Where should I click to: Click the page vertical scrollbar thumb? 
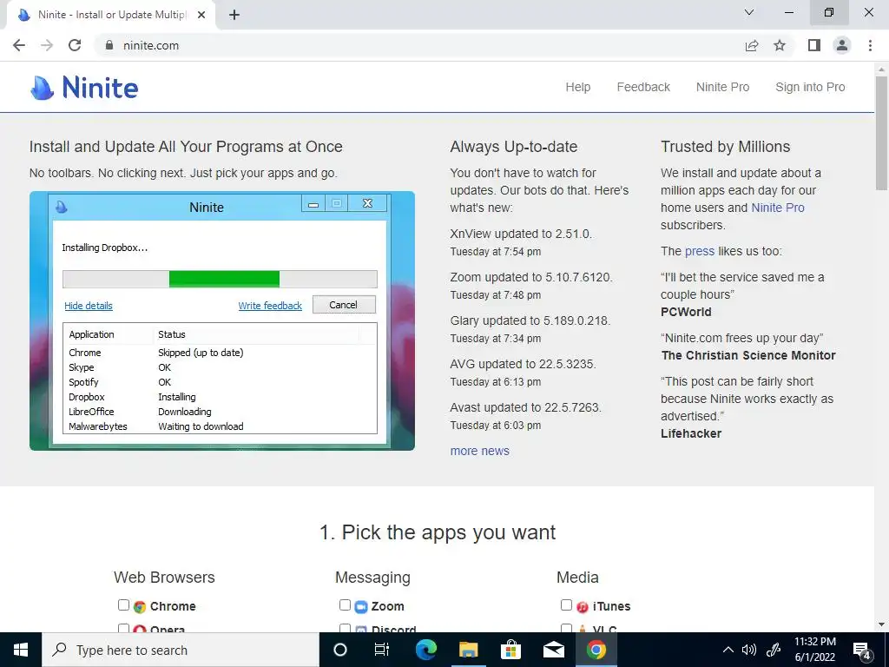[x=881, y=134]
